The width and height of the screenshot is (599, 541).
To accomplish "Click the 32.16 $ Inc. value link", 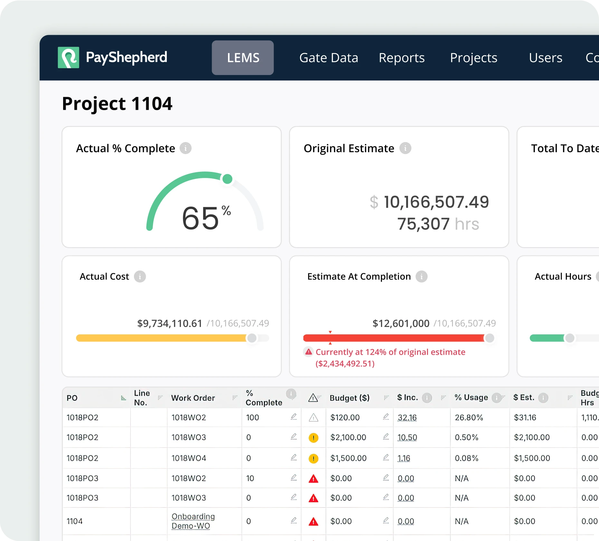I will [407, 418].
